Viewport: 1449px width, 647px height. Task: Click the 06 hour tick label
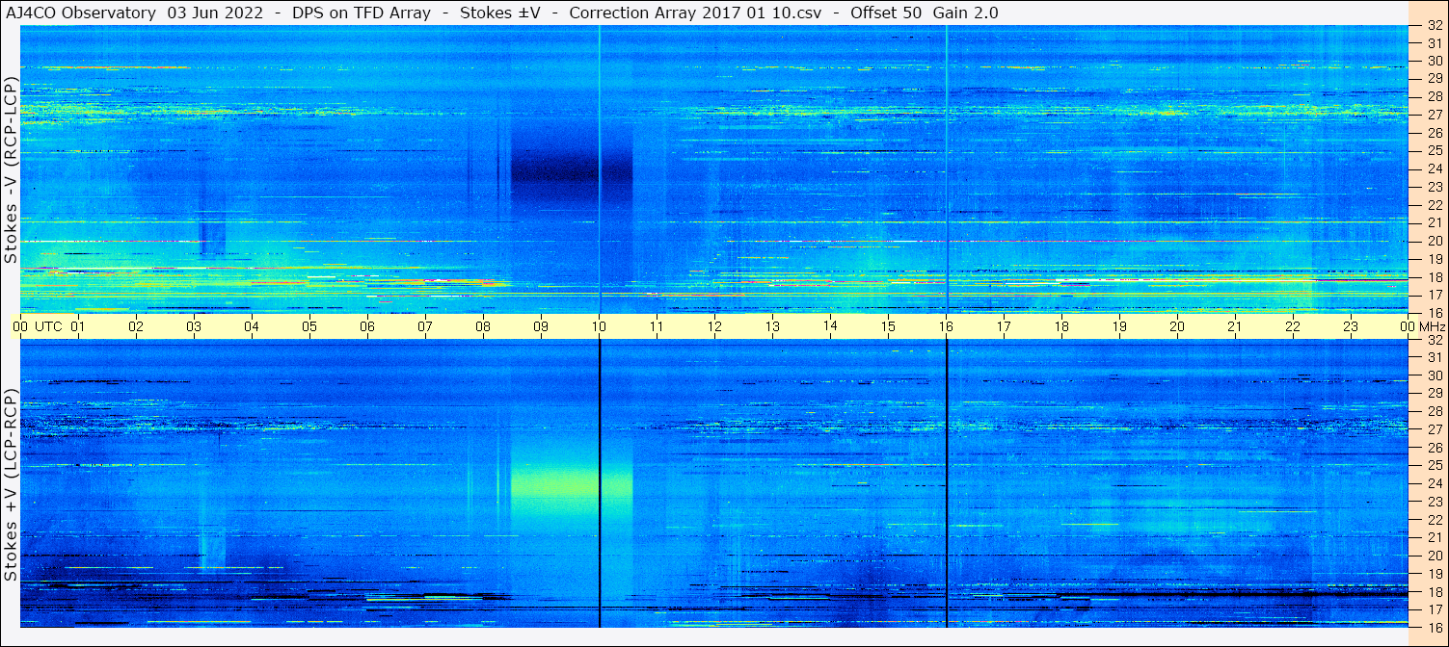click(367, 326)
